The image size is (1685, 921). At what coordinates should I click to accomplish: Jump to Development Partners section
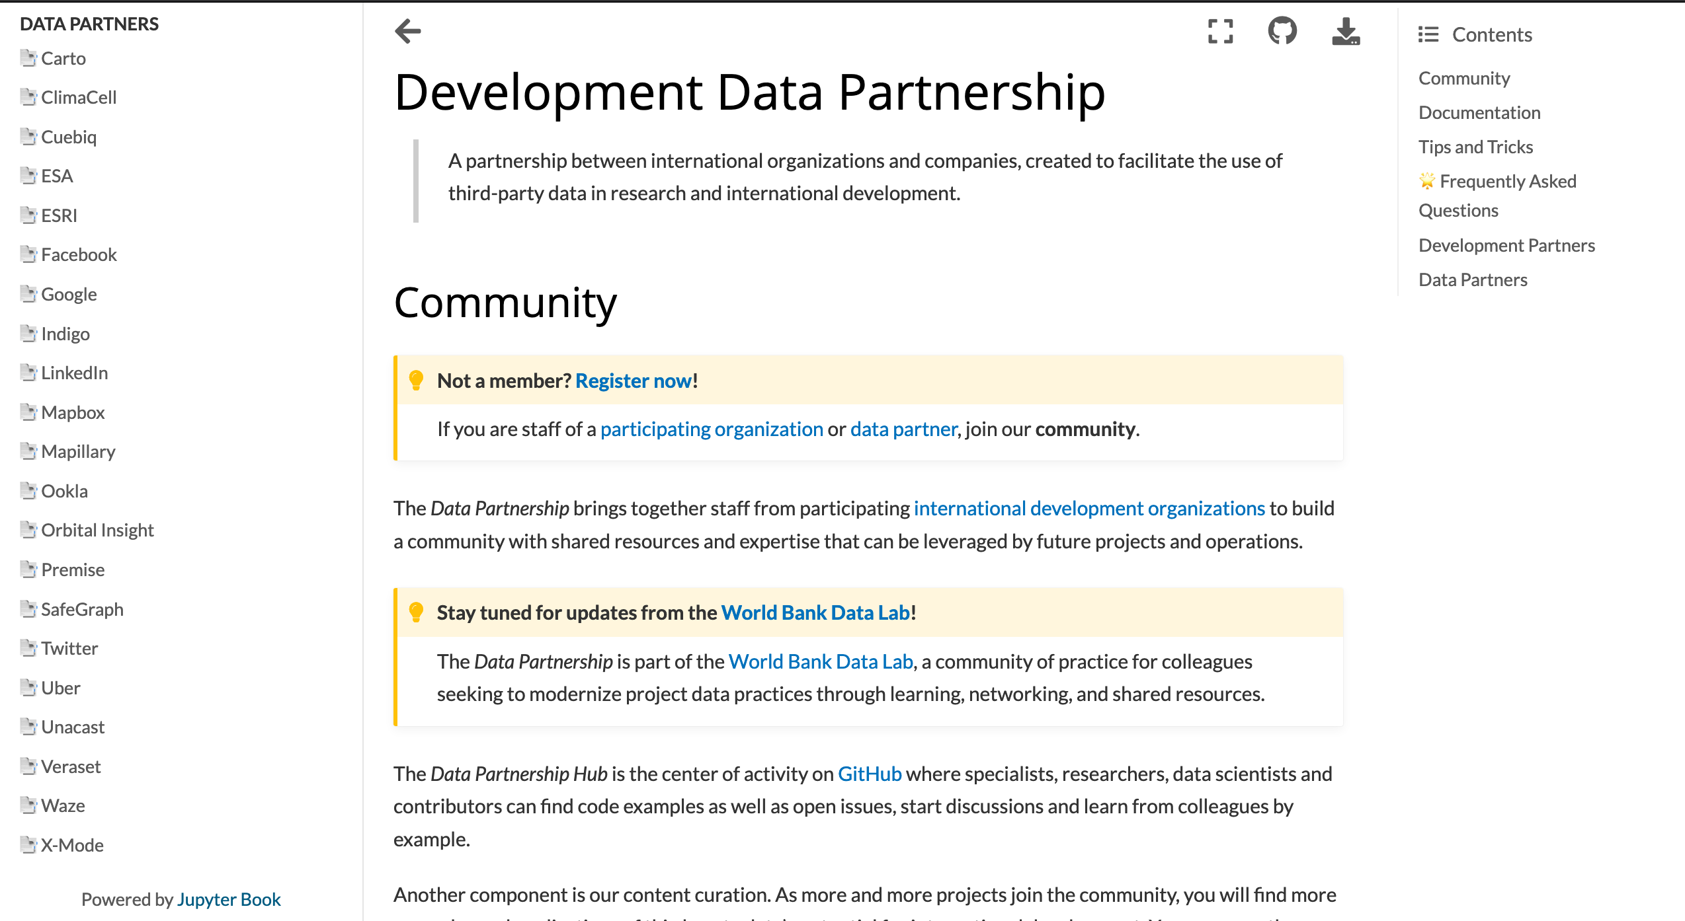point(1506,245)
